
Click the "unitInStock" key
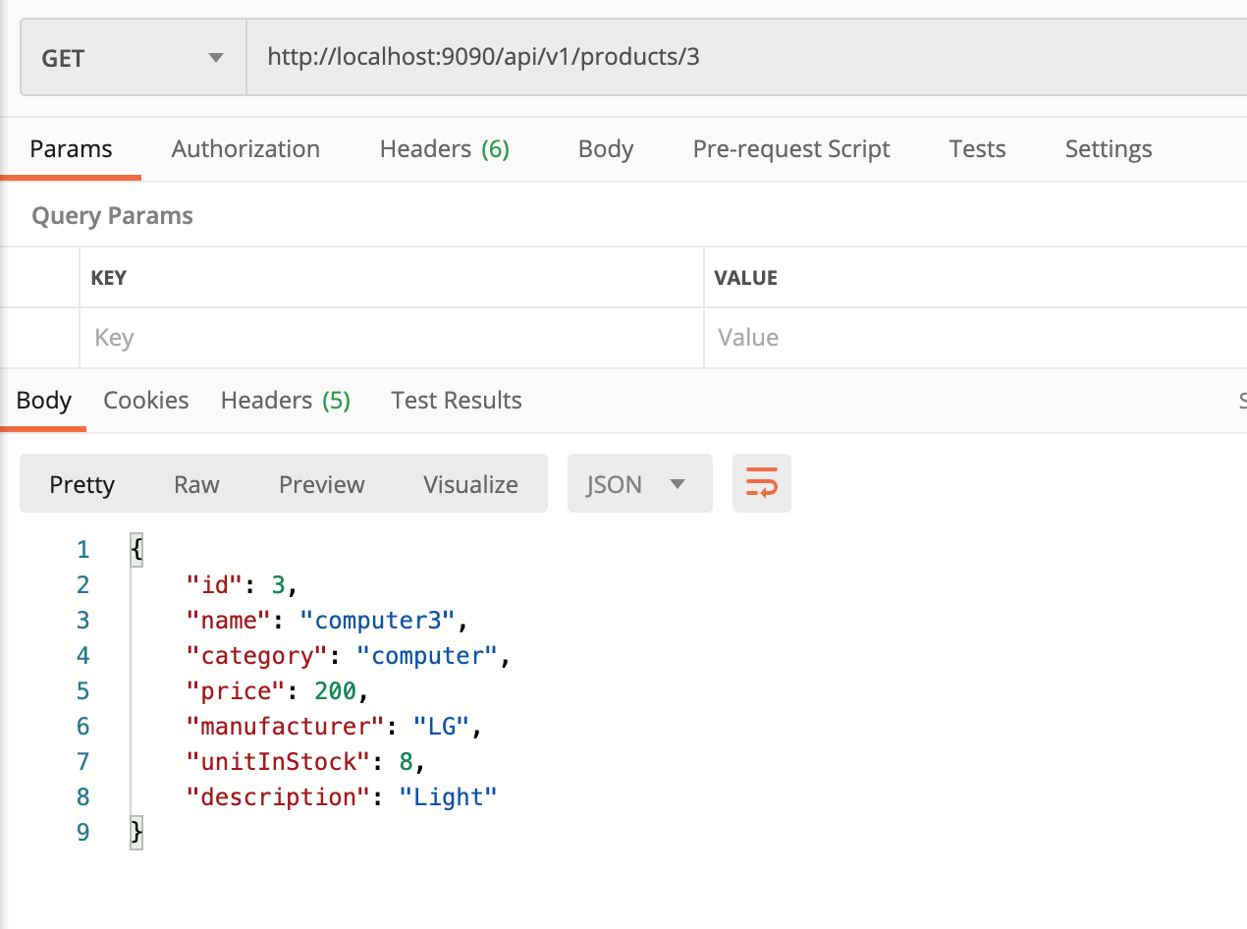coord(278,762)
